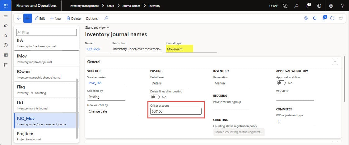This screenshot has height=145, width=349.
Task: Open Options tab in action pane
Action: [92, 19]
